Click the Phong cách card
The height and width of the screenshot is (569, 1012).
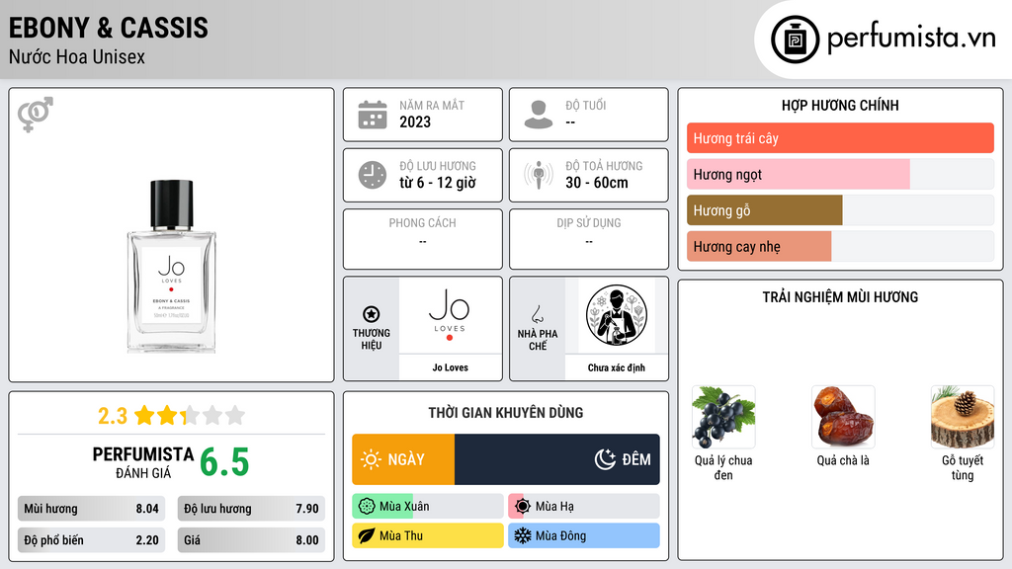(423, 239)
